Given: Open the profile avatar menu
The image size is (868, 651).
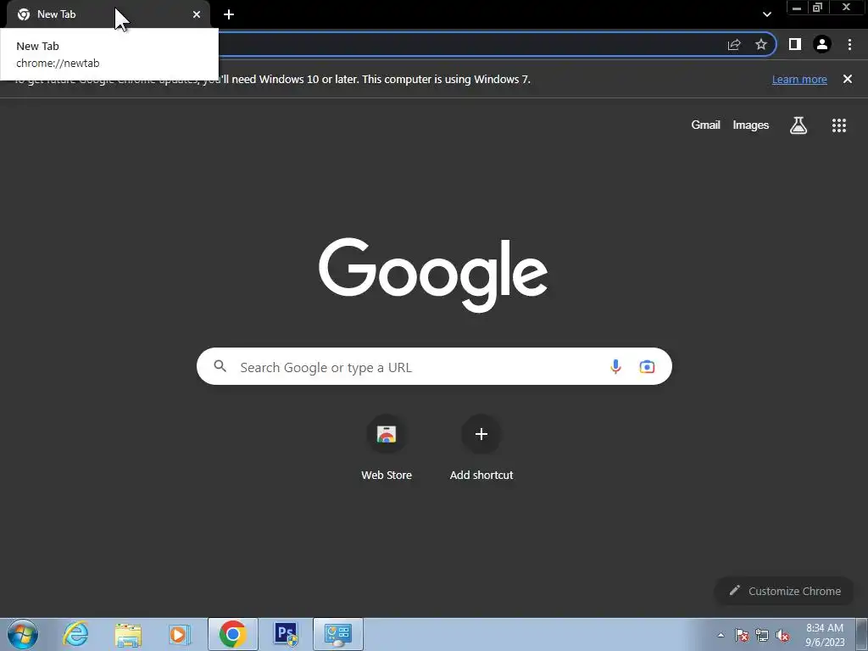Looking at the screenshot, I should (x=822, y=44).
